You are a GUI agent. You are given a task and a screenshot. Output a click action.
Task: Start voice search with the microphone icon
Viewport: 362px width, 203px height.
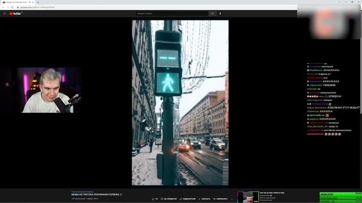click(220, 14)
